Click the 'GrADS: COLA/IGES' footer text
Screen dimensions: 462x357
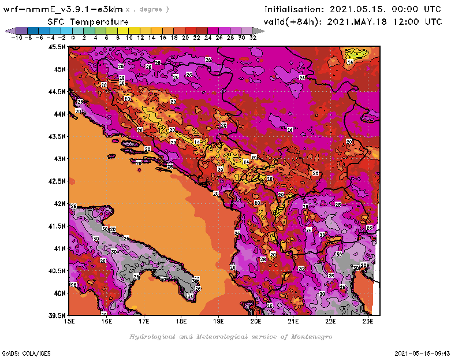[26, 354]
